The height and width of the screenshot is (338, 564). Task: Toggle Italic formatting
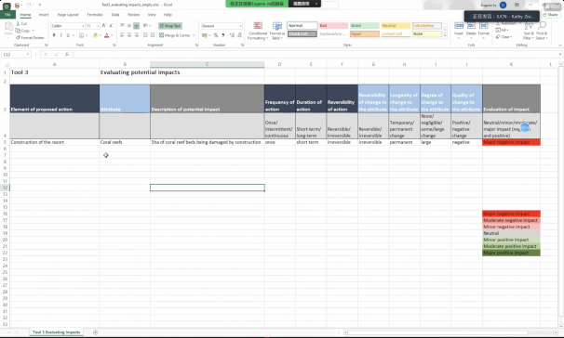[x=61, y=35]
